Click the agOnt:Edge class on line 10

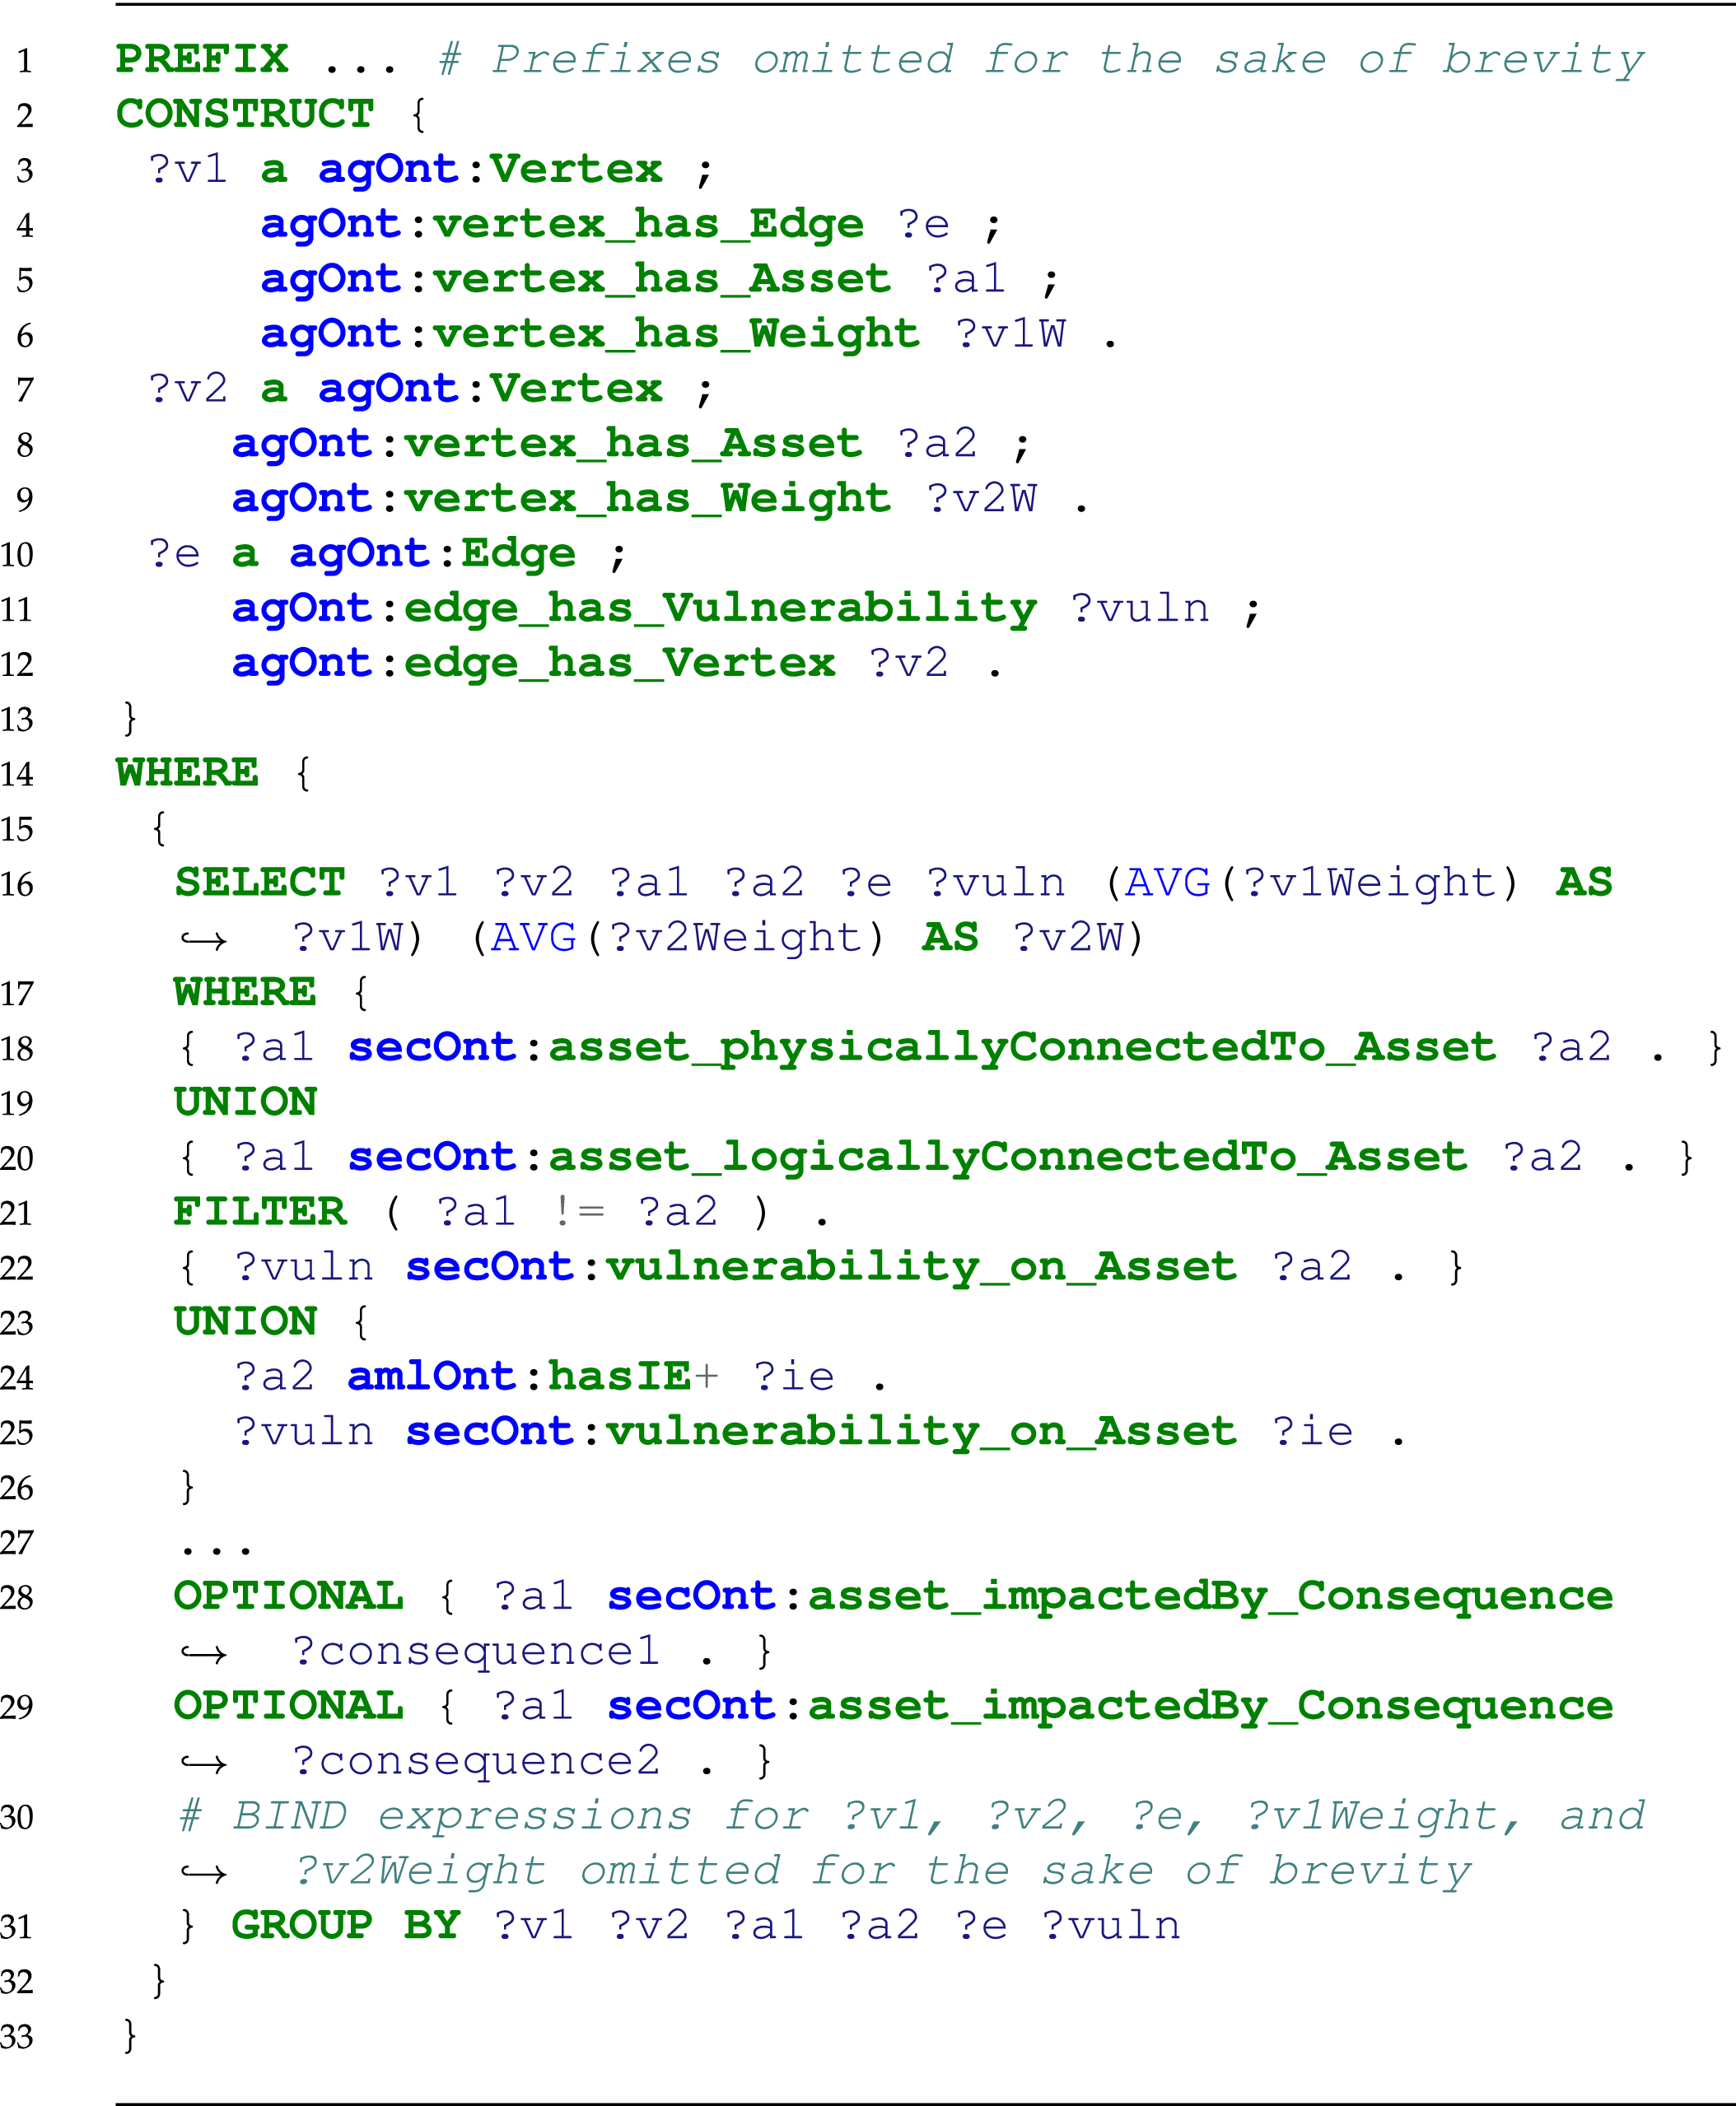click(432, 554)
